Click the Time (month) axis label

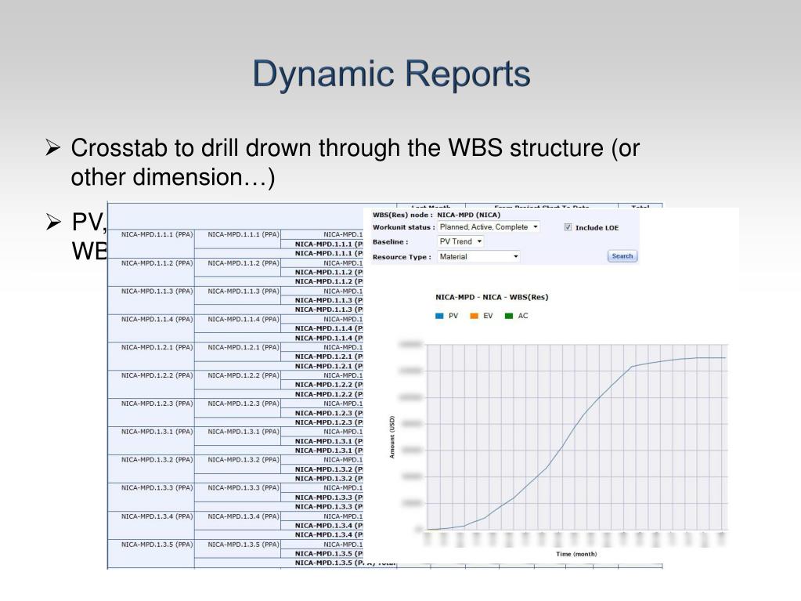coord(576,554)
